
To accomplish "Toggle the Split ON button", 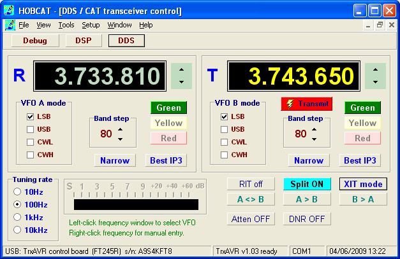I will point(307,184).
